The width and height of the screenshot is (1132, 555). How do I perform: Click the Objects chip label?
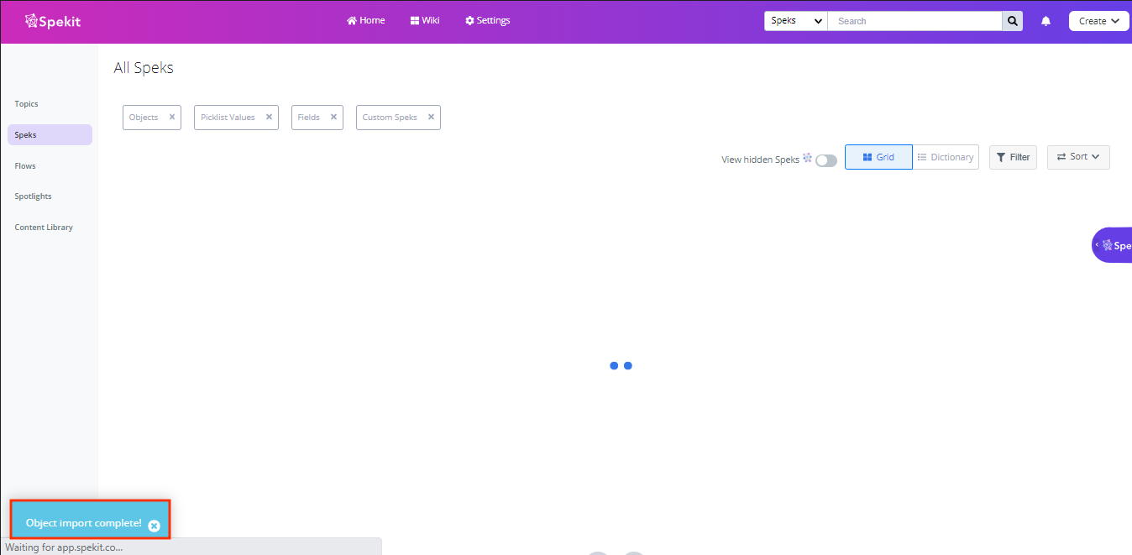pyautogui.click(x=144, y=118)
